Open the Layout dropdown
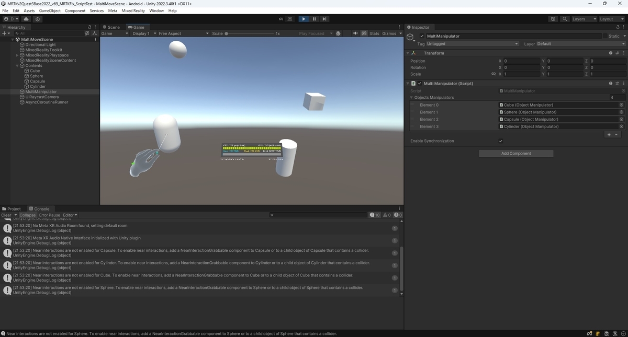 [x=611, y=19]
